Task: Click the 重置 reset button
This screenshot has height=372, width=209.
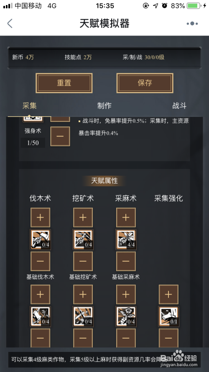Action: (x=64, y=83)
